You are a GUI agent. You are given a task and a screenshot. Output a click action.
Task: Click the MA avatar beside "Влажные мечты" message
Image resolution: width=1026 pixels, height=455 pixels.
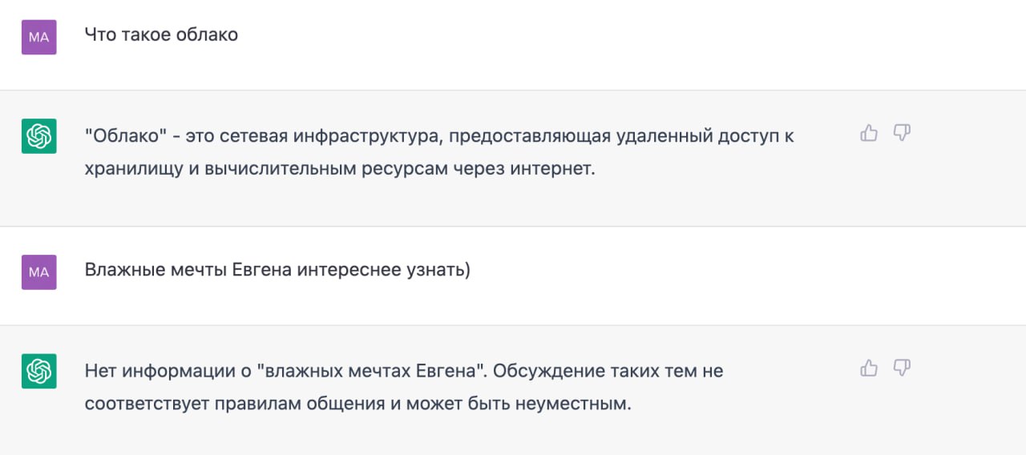tap(38, 272)
